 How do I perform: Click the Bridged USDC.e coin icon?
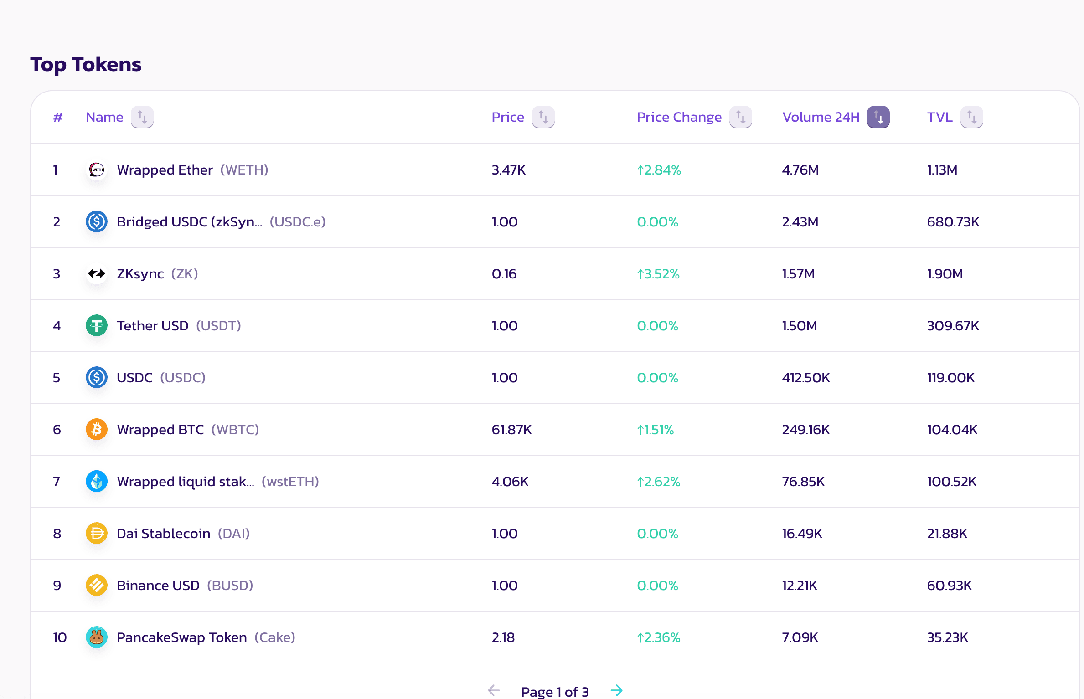pyautogui.click(x=97, y=222)
